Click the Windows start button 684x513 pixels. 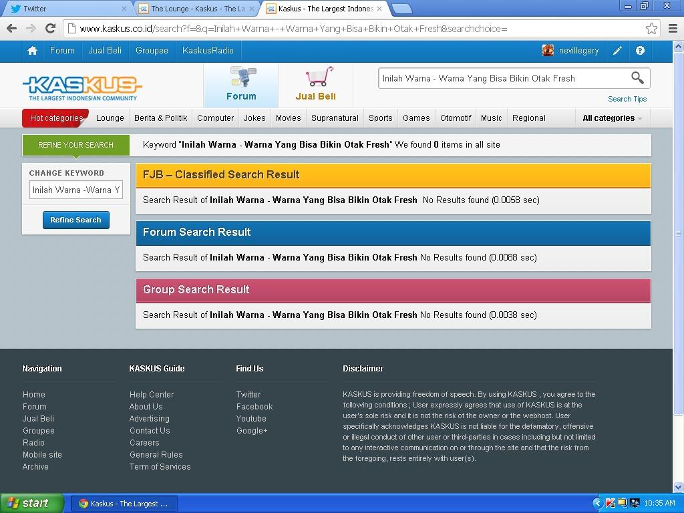pos(32,503)
